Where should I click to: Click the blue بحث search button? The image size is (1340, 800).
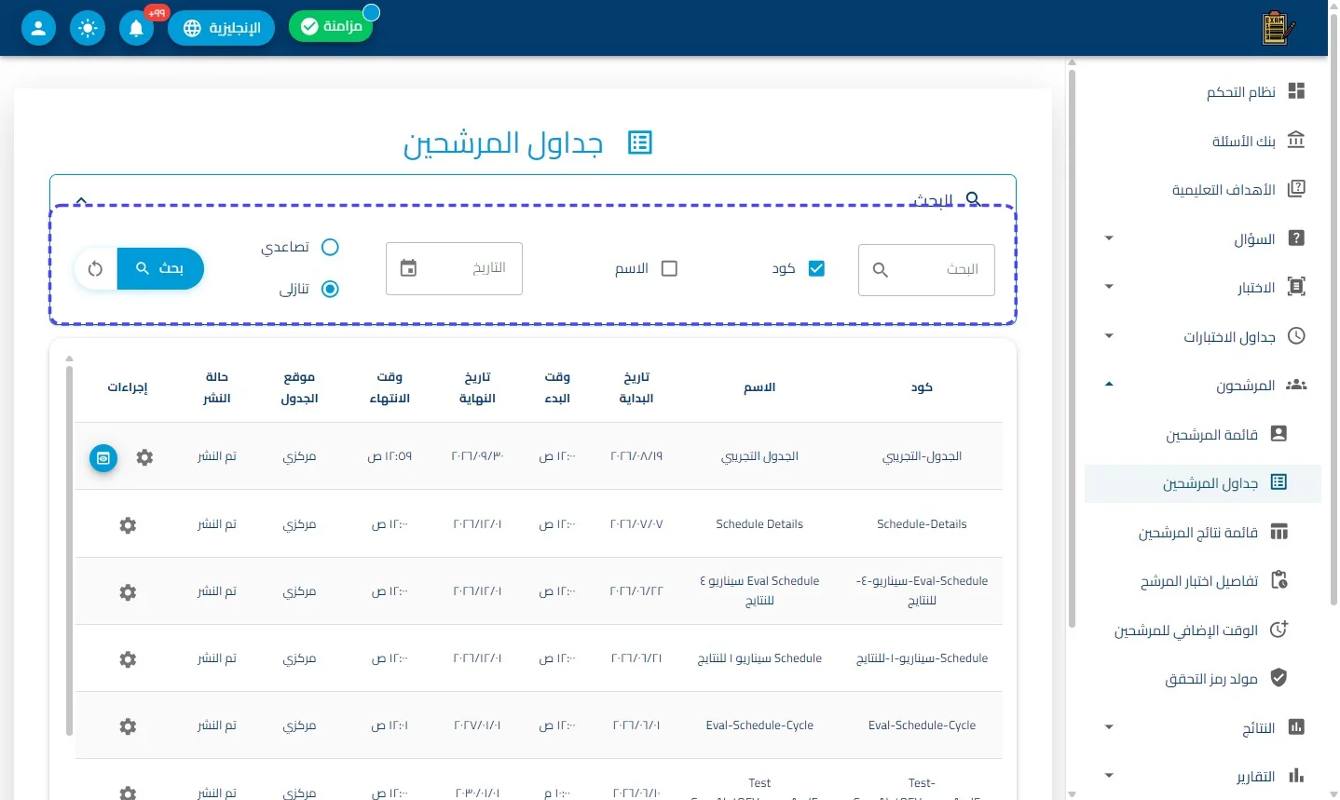tap(160, 269)
